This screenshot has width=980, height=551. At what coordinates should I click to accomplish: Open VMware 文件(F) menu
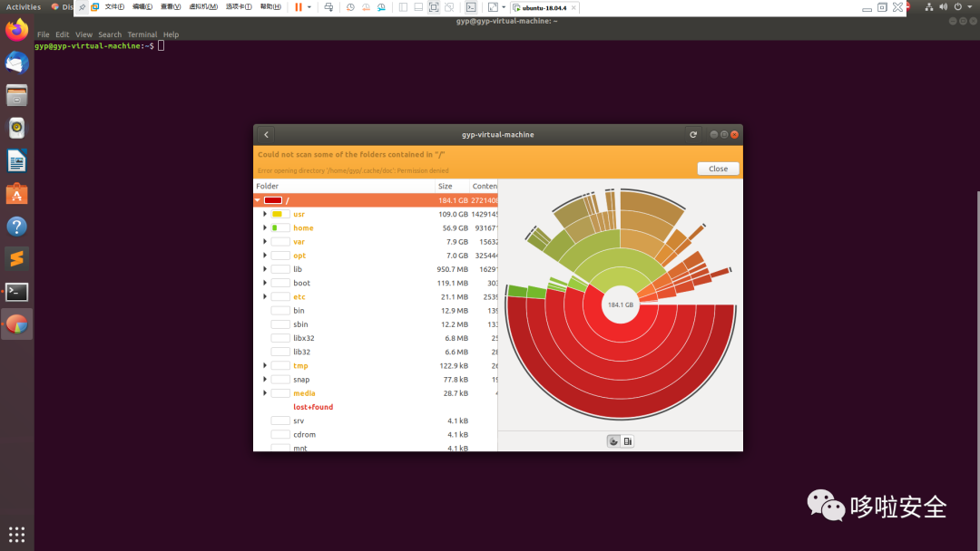(x=114, y=7)
